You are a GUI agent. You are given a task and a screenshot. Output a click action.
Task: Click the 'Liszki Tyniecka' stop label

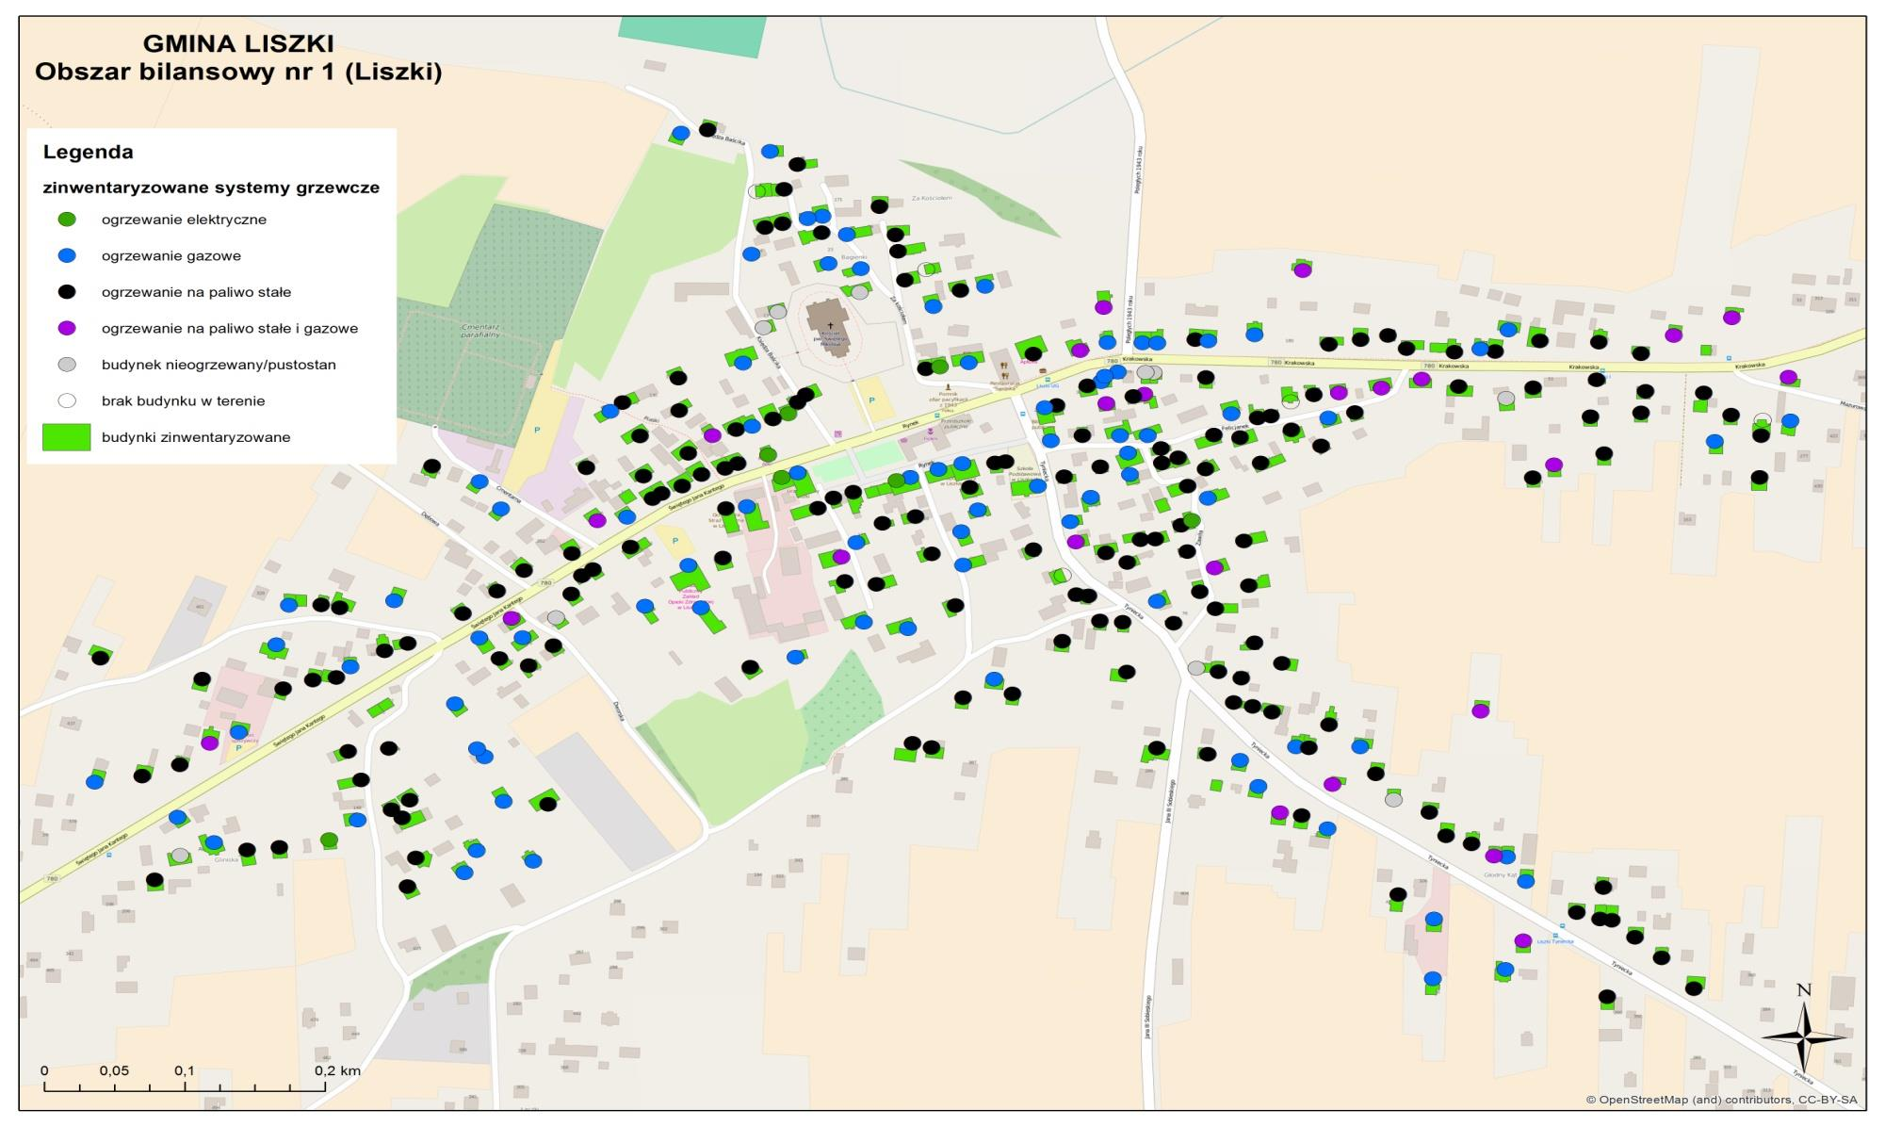click(x=1555, y=941)
